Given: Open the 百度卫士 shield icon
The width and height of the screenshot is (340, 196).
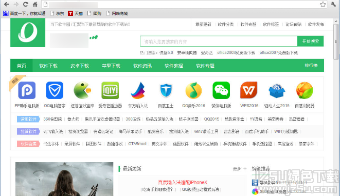Looking at the screenshot, I should pyautogui.click(x=166, y=90).
